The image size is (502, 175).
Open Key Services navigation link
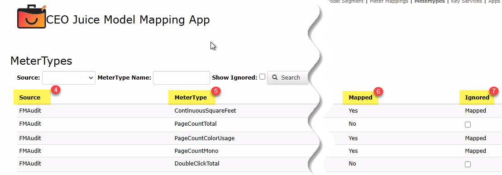466,2
